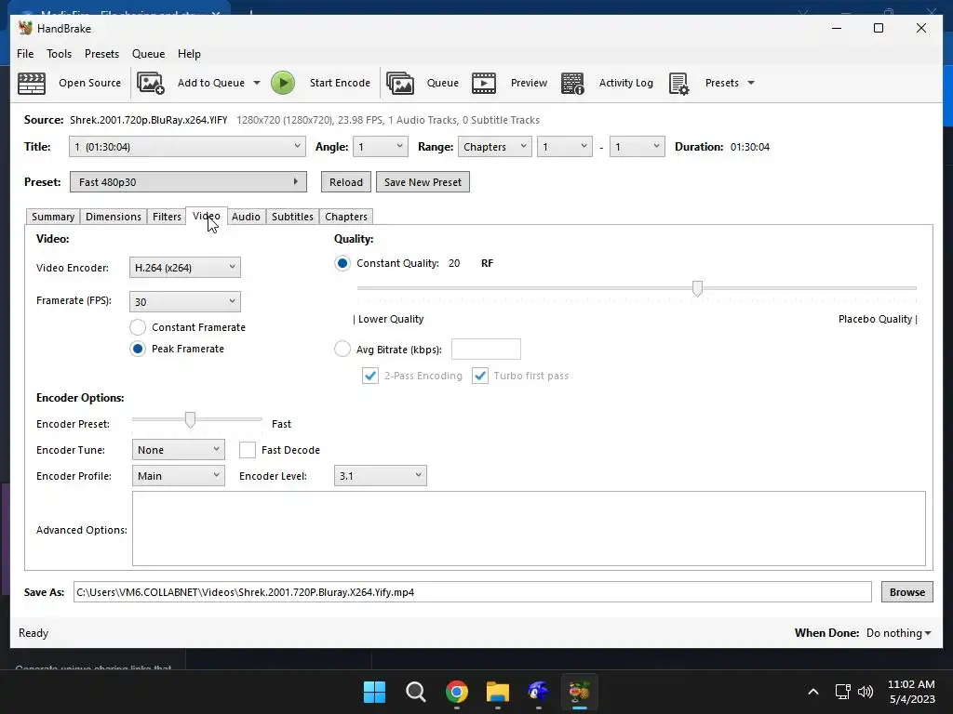This screenshot has height=714, width=953.
Task: Open Framerate (FPS) dropdown
Action: (x=185, y=302)
